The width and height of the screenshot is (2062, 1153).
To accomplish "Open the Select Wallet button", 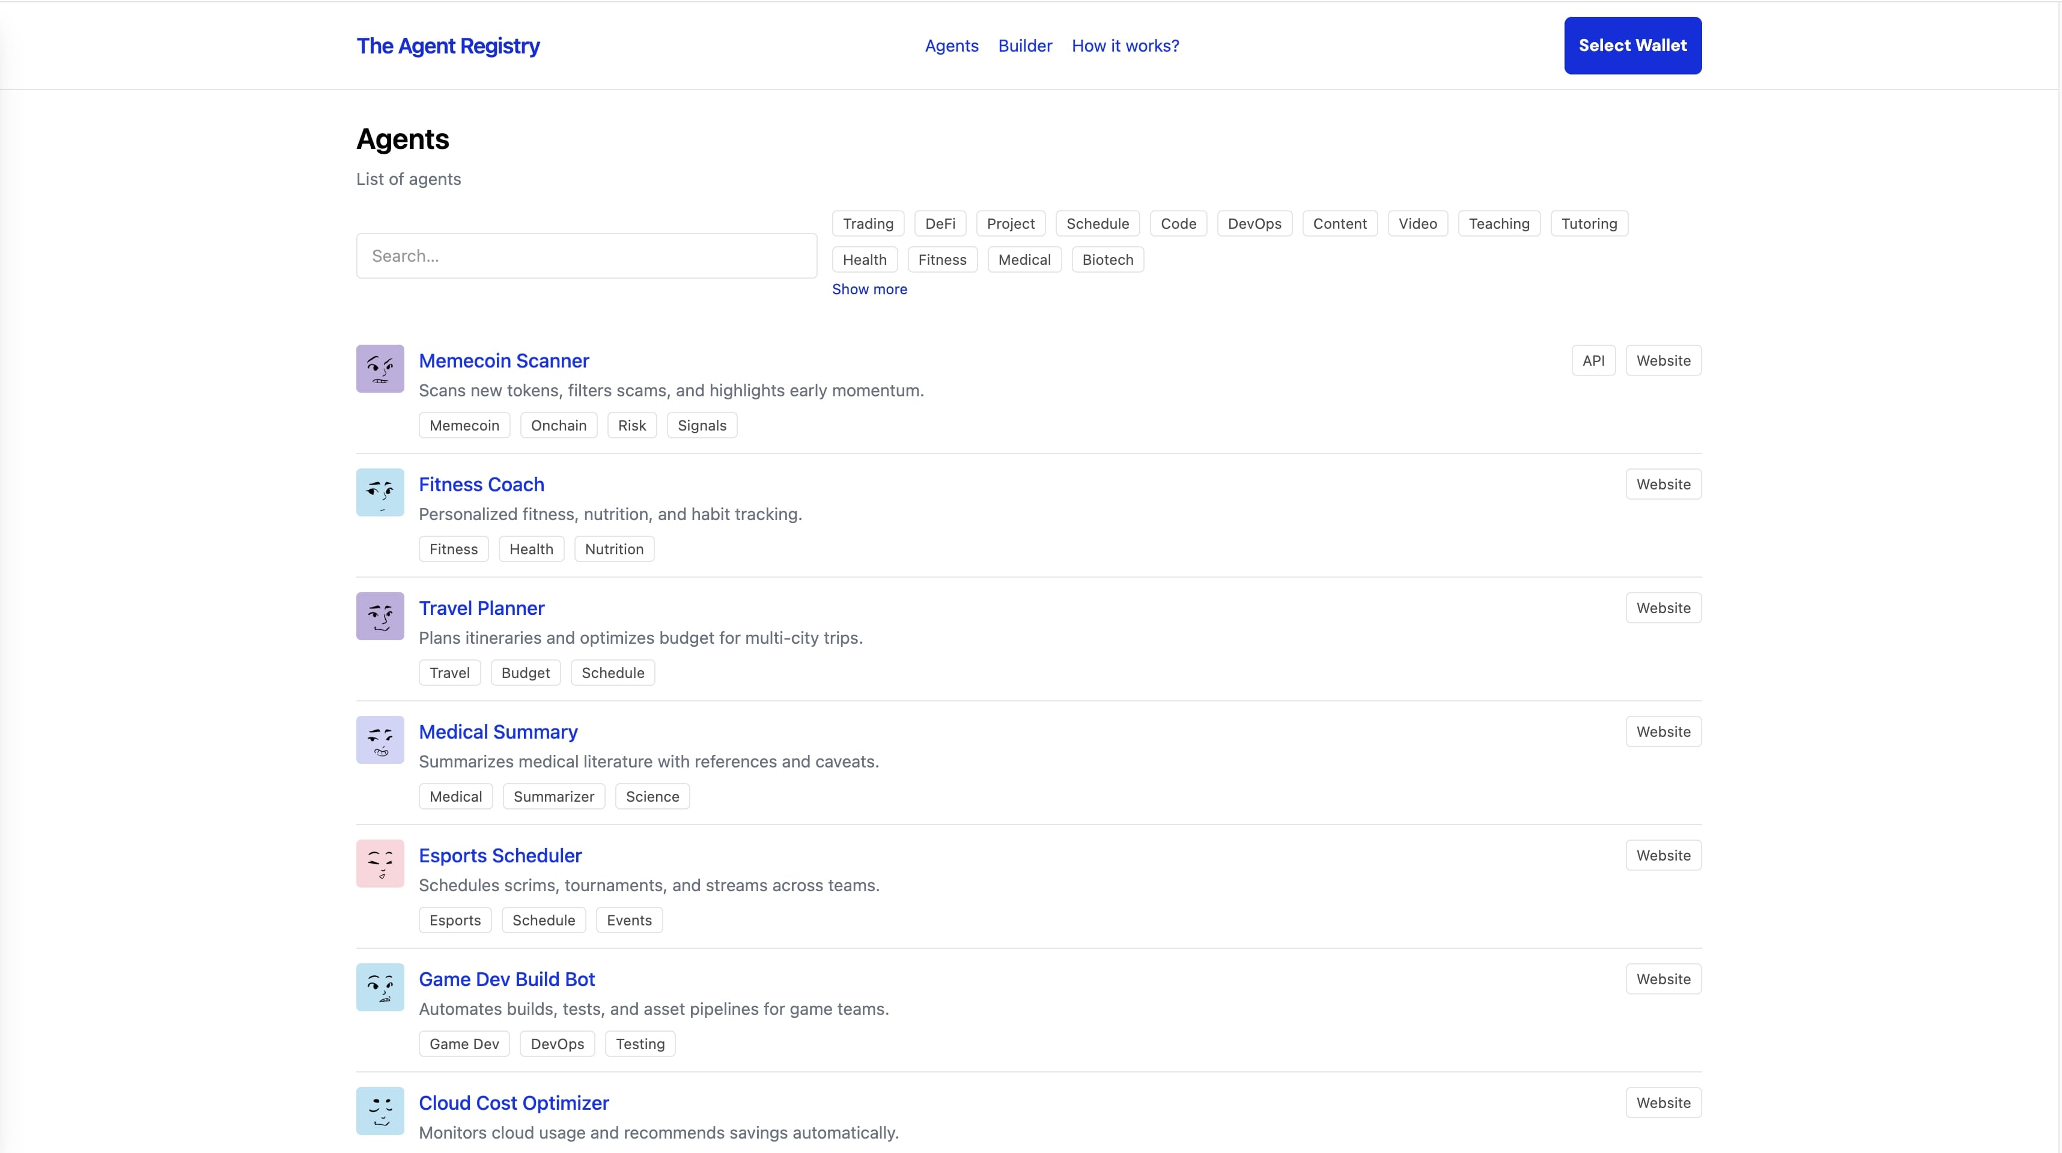I will (1632, 46).
